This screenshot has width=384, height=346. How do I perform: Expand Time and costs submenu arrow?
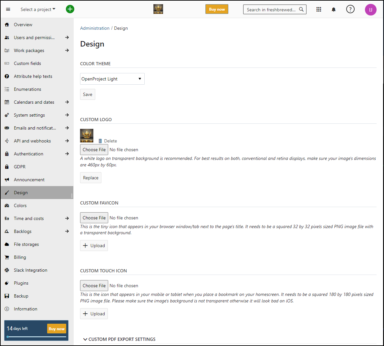(67, 219)
